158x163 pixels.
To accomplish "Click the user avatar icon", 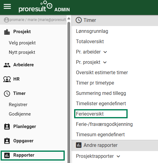I will coord(6,20).
